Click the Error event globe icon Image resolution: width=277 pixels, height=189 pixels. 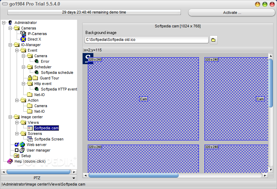[37, 61]
